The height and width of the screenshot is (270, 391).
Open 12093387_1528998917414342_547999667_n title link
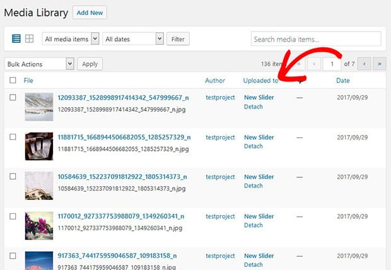pos(123,98)
